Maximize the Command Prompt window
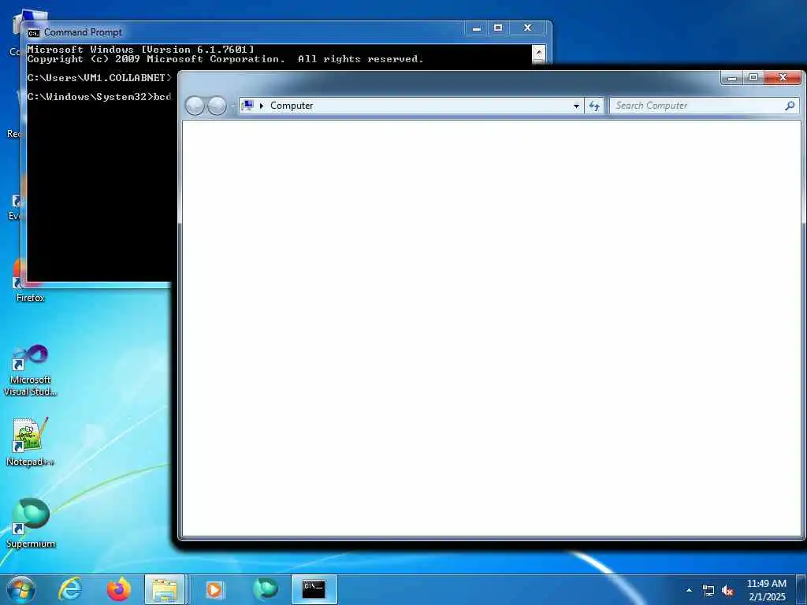The height and width of the screenshot is (605, 807). click(498, 28)
